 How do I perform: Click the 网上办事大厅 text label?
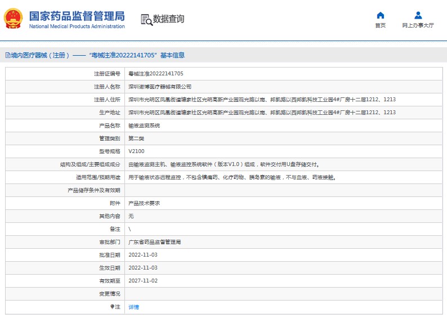pos(418,25)
